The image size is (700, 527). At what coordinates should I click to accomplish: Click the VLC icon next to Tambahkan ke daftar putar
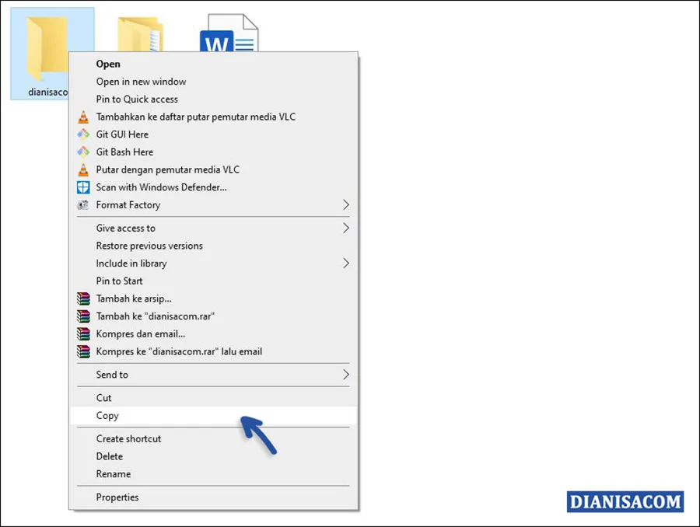[x=83, y=117]
